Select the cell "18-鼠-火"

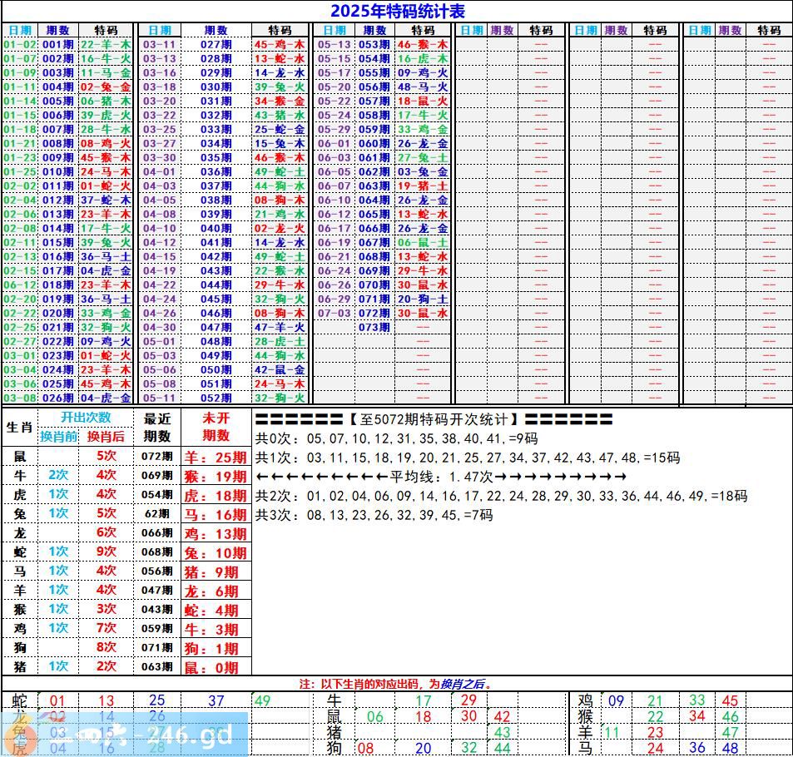coord(422,101)
